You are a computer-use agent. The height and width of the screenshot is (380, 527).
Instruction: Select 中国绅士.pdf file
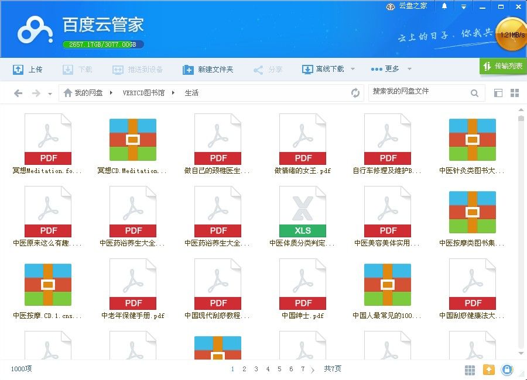pyautogui.click(x=303, y=289)
